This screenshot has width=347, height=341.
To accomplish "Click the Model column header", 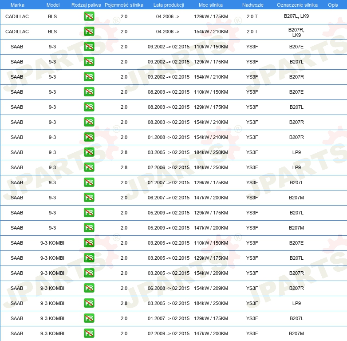I will (x=52, y=4).
